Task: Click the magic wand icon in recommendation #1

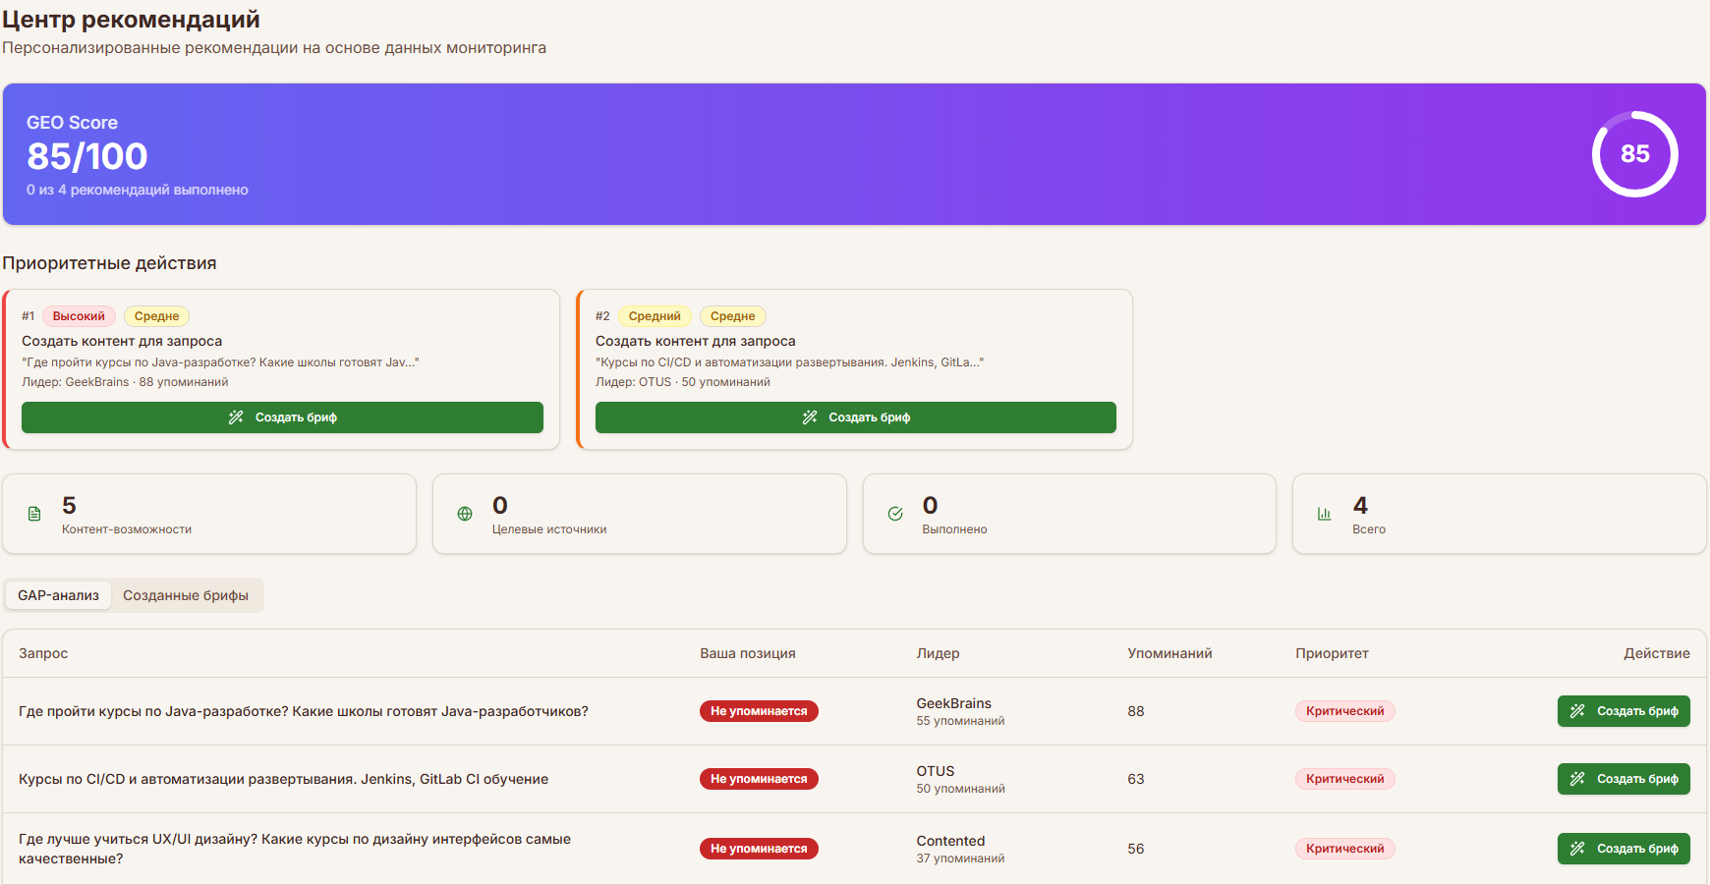Action: click(236, 417)
